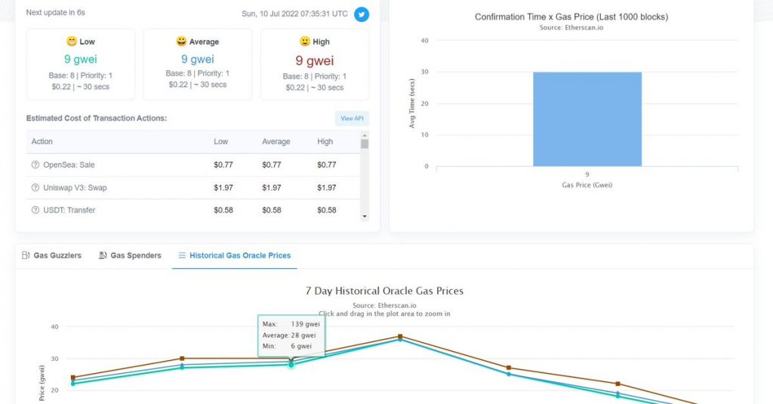Click the Historical Gas Oracle list icon
This screenshot has width=773, height=404.
coord(182,255)
